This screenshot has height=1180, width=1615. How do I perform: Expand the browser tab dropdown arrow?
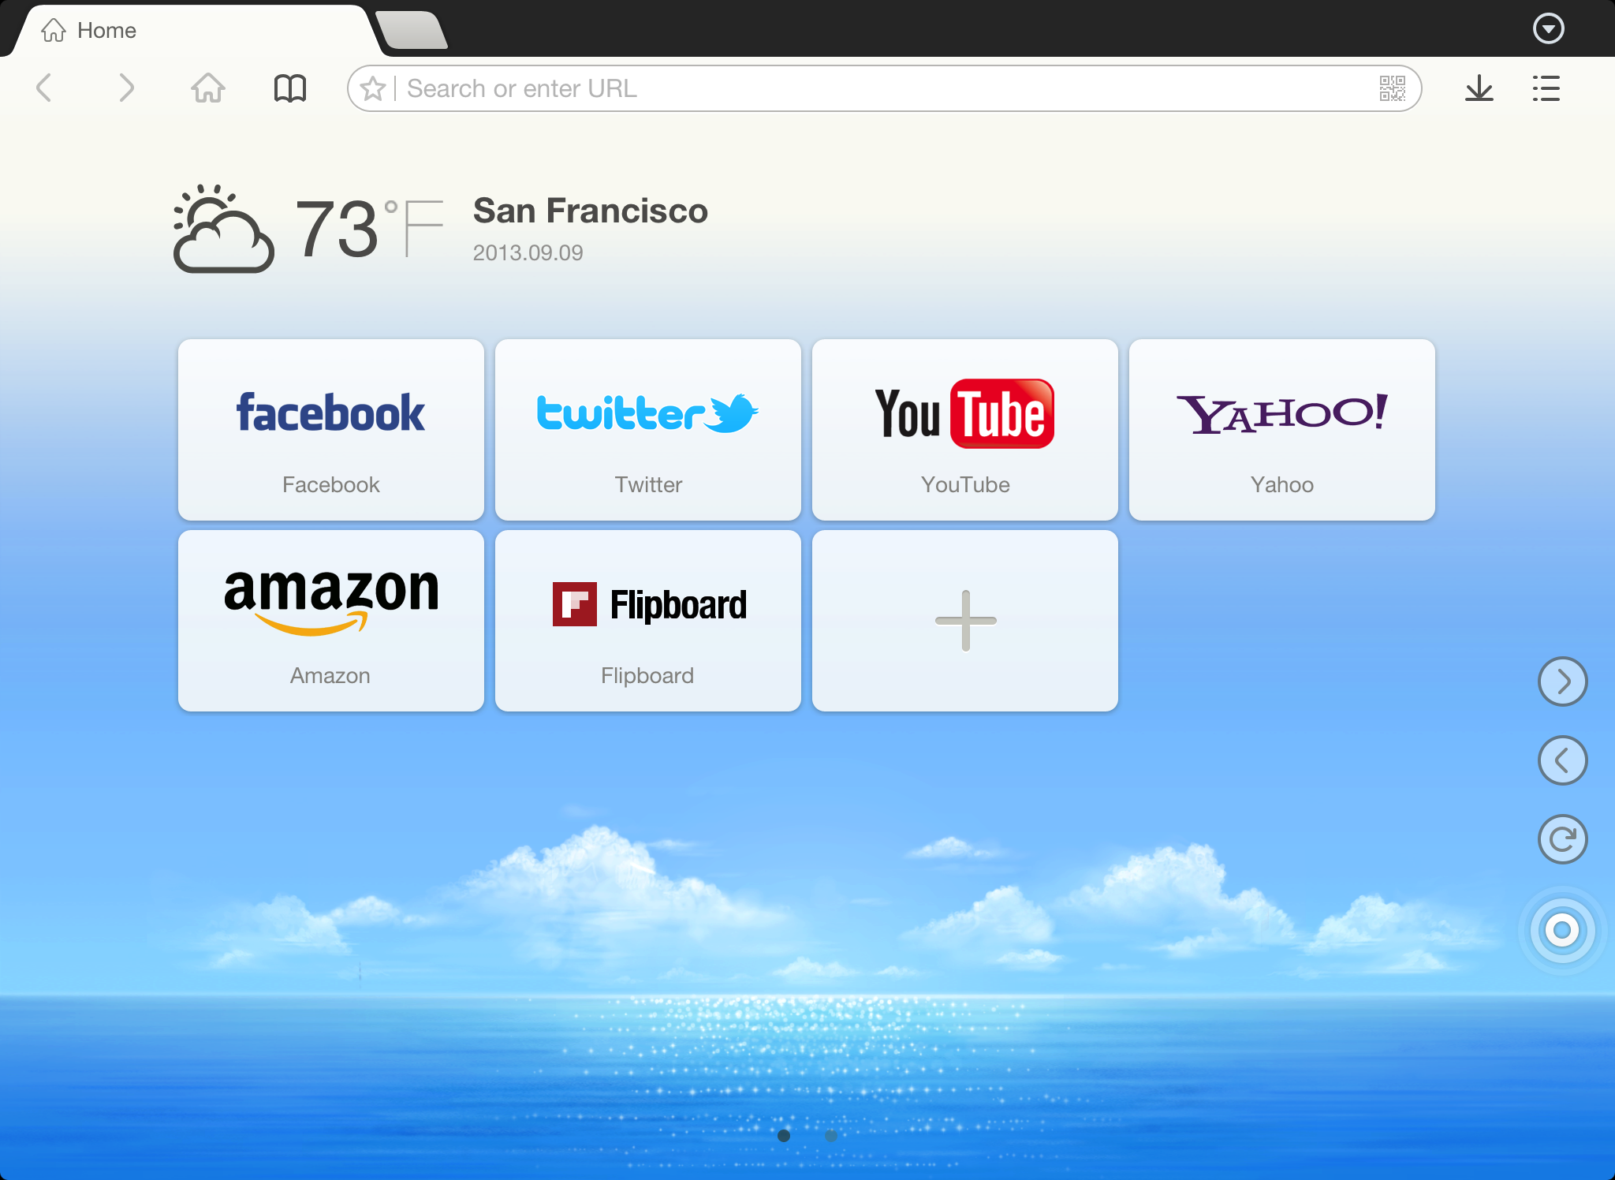click(1550, 28)
